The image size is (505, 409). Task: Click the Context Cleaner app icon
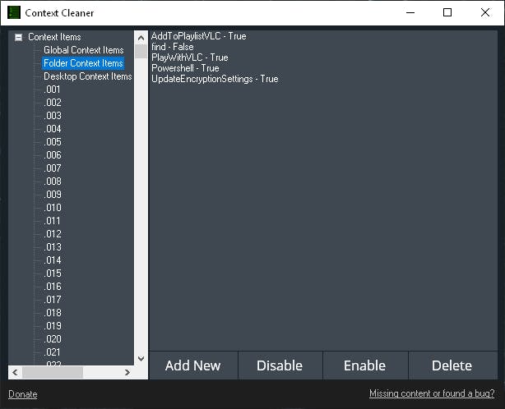pos(14,12)
